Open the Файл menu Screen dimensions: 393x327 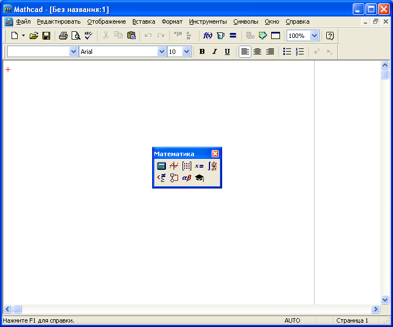(23, 22)
